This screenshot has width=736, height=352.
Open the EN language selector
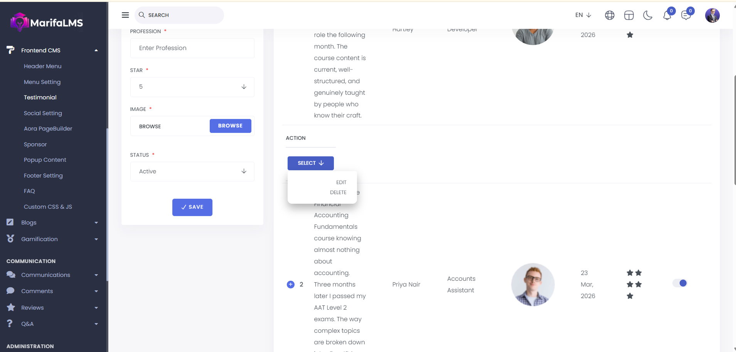tap(583, 15)
